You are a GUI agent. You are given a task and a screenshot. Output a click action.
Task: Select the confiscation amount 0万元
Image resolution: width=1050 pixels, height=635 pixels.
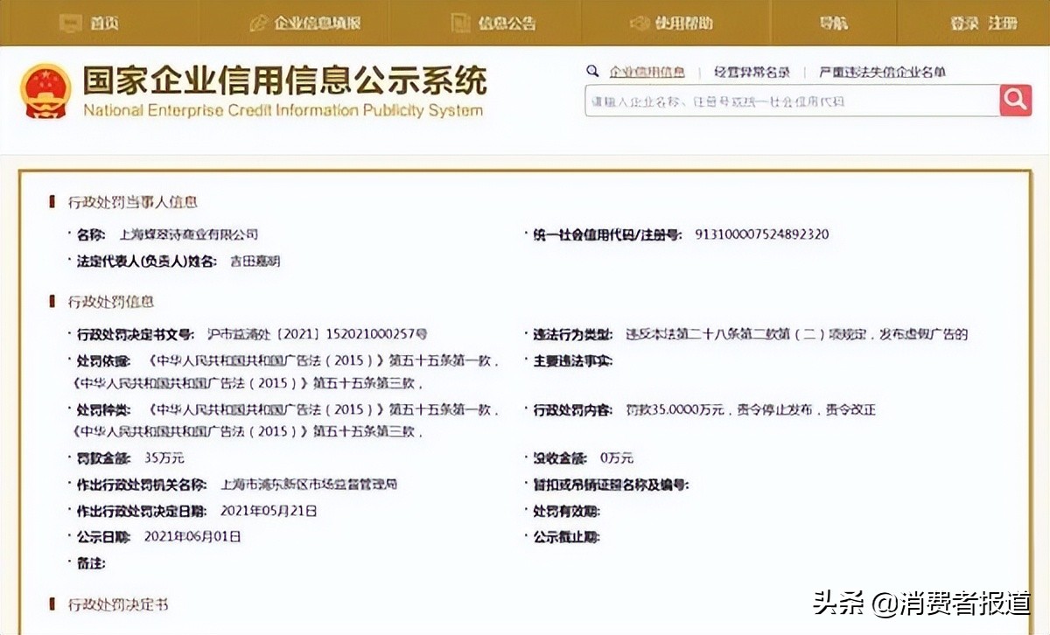pos(616,458)
